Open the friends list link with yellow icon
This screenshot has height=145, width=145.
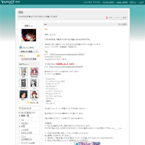[x=33, y=102]
